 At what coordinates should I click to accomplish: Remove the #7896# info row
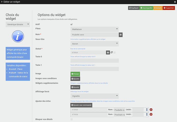tap(151, 110)
